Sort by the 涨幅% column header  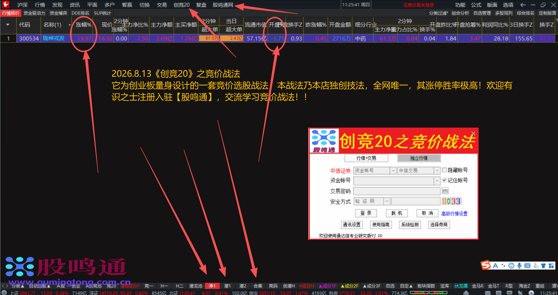click(x=83, y=25)
